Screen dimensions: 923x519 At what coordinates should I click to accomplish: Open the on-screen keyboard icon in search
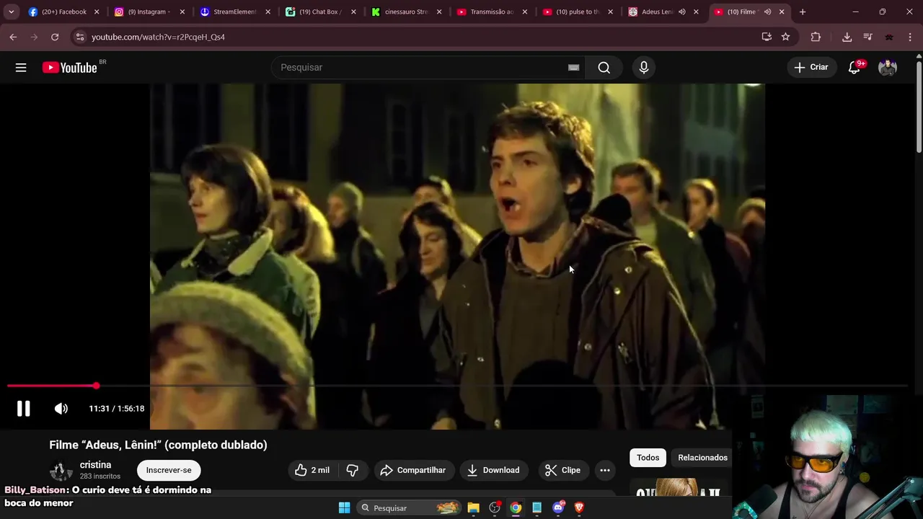coord(573,67)
